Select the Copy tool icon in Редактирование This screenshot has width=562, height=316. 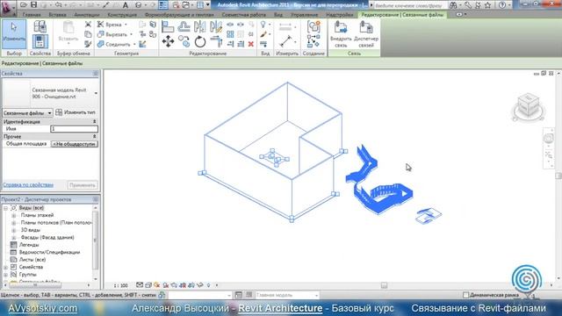coord(184,41)
